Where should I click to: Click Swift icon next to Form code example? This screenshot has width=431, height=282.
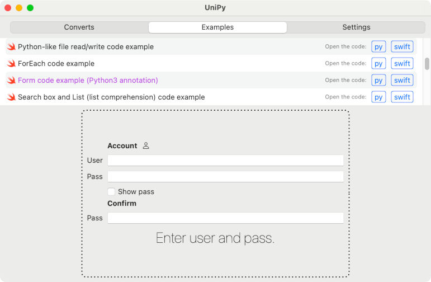(x=11, y=81)
